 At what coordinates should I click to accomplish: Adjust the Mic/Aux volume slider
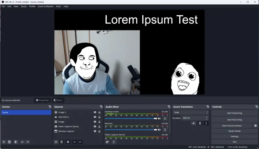point(131,130)
